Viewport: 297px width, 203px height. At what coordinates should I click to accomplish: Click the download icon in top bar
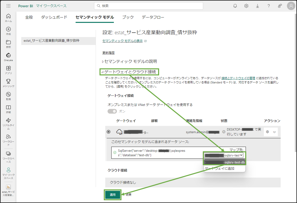257,6
